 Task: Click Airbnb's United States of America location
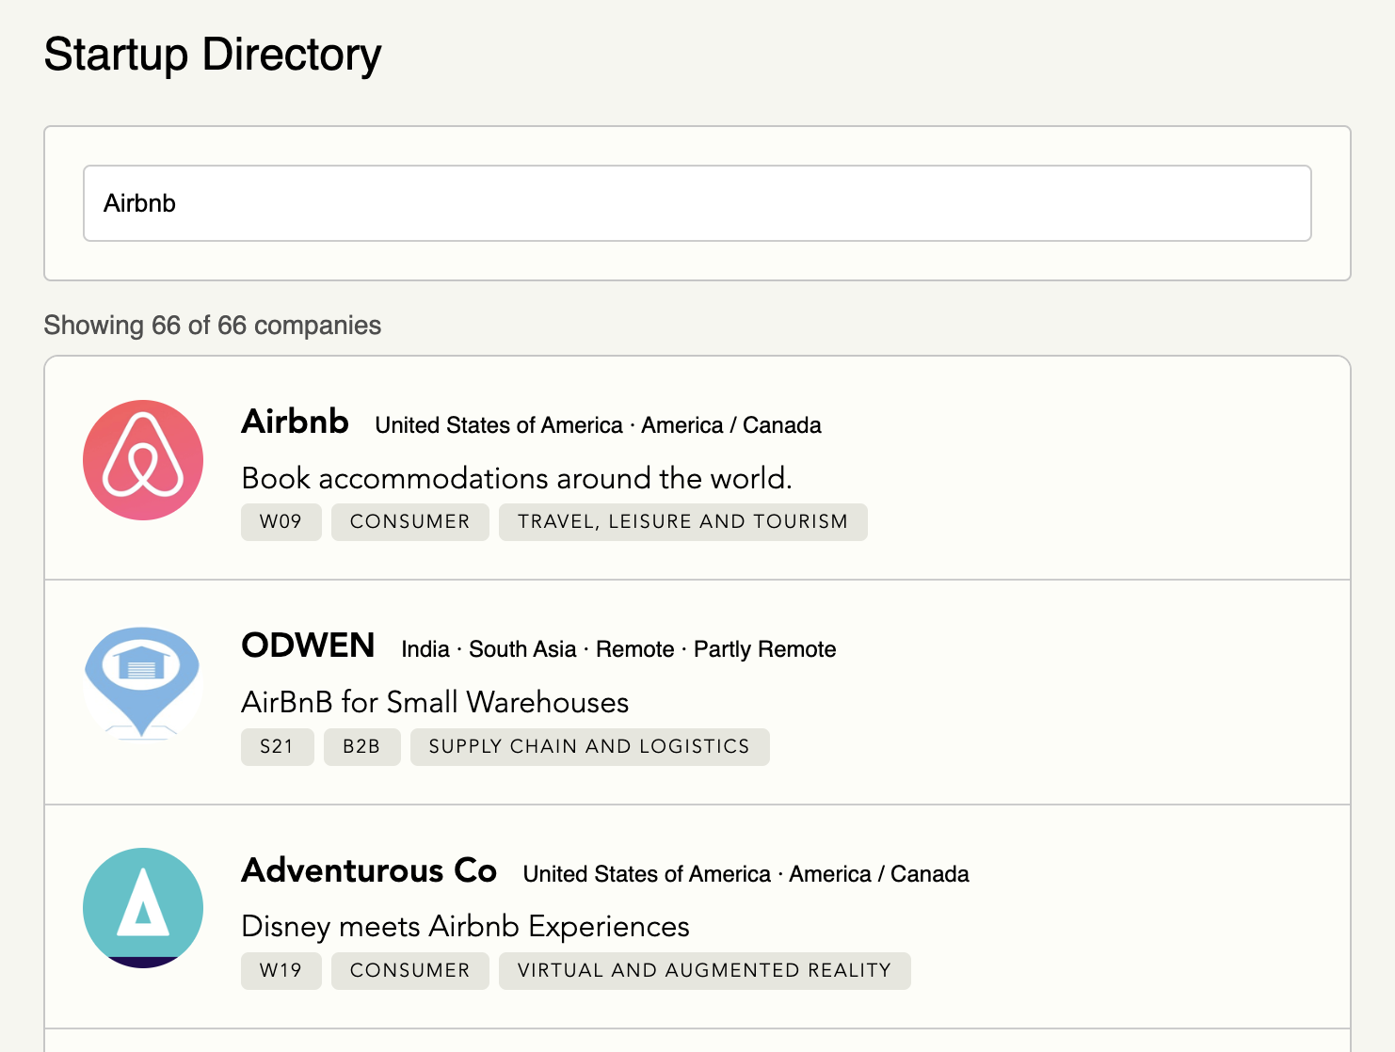499,425
